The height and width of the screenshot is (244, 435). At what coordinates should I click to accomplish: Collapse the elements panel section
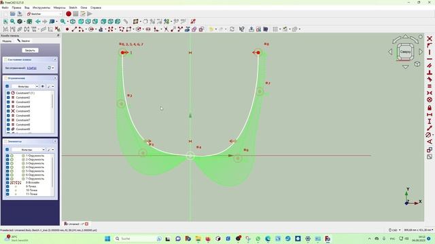[x=55, y=142]
